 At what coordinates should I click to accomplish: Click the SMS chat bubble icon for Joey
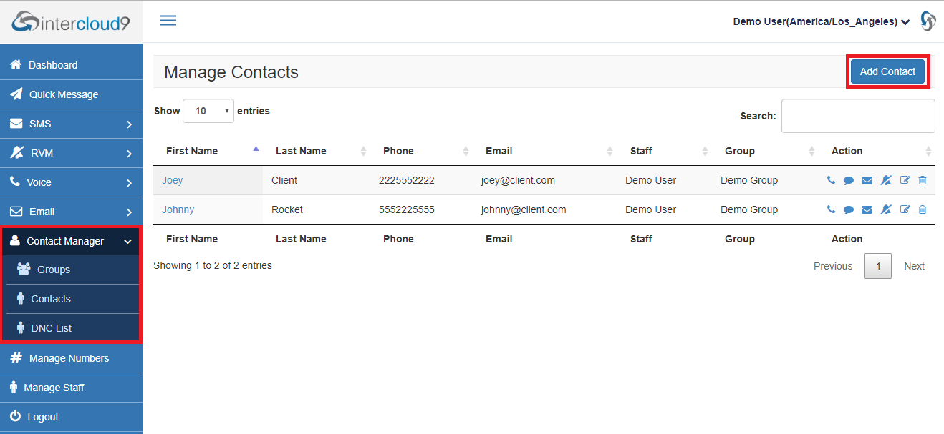[849, 180]
